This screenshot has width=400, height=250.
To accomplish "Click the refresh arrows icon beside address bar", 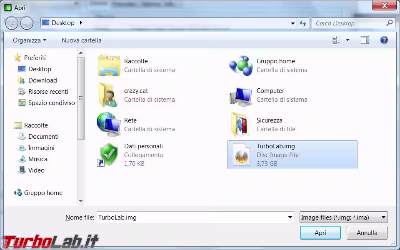I will [303, 23].
